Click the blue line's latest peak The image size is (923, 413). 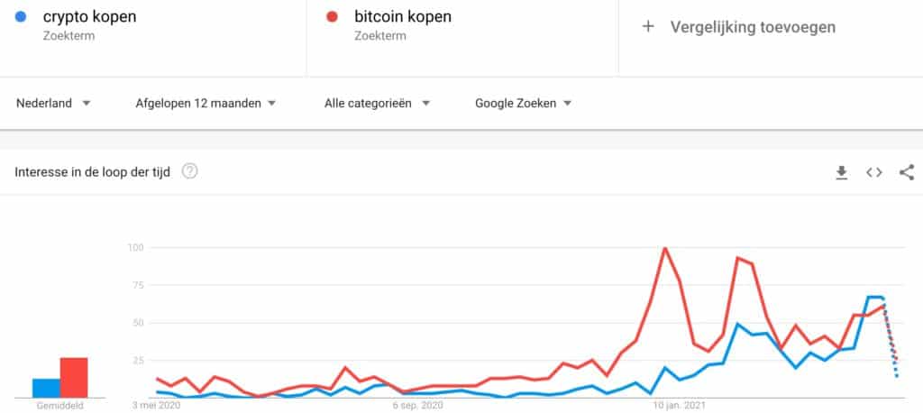point(875,297)
